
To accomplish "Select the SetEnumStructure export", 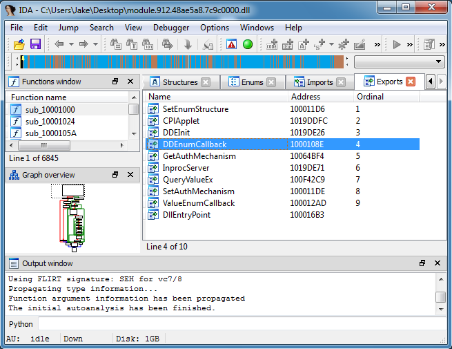I will (282, 109).
